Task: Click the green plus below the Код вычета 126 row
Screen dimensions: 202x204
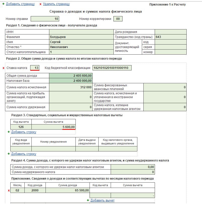Action: 9,132
